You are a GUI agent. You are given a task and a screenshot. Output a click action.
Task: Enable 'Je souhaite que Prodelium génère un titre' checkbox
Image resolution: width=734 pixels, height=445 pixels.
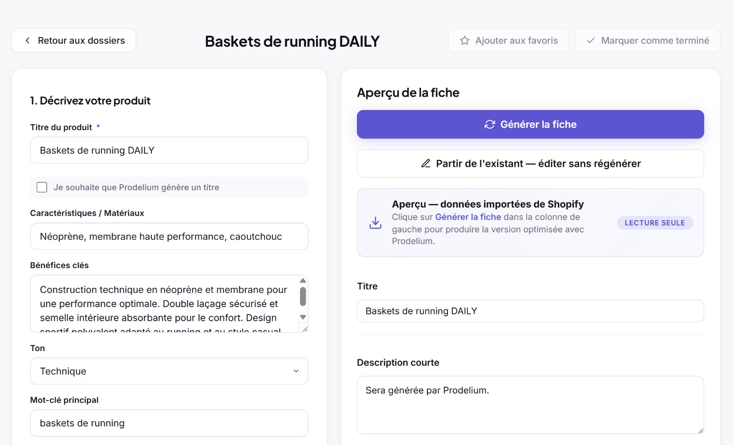42,187
